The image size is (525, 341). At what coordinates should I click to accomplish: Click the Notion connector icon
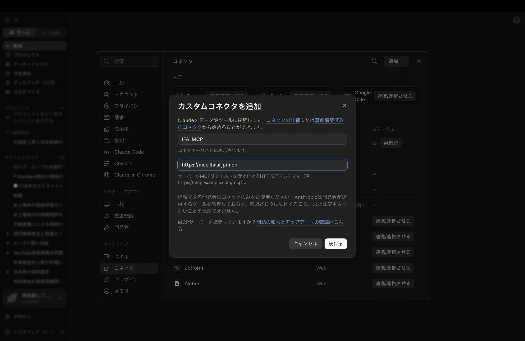point(177,284)
